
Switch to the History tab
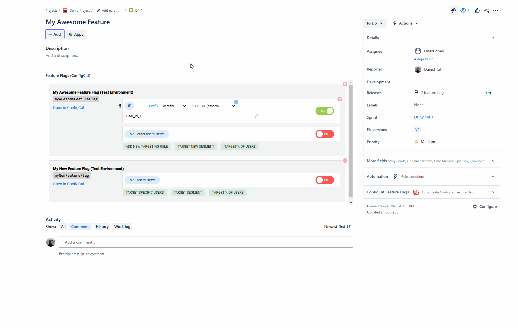tap(102, 227)
